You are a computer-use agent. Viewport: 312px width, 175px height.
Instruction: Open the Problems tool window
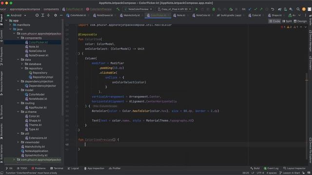[39, 168]
